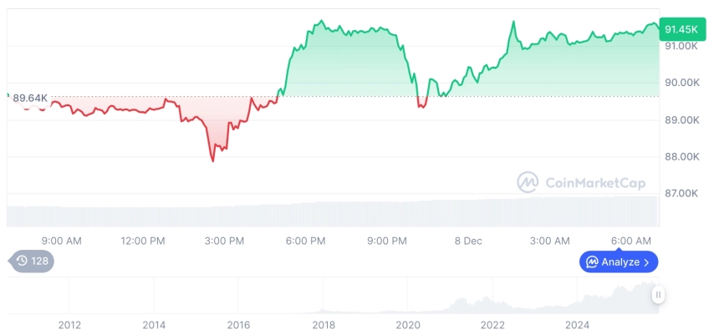
Task: Click the CoinMarketCap logo icon in Analyze button
Action: coord(592,262)
